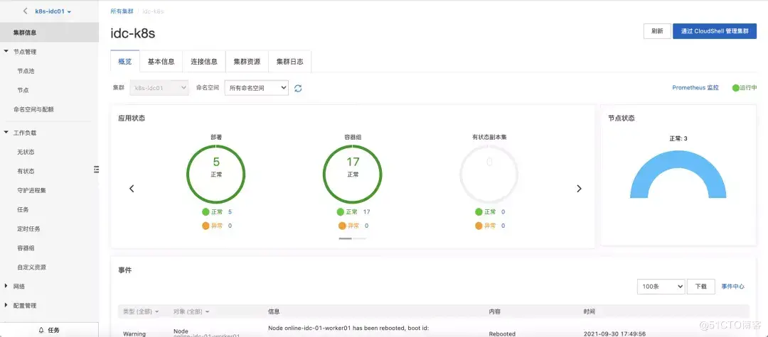Click the back arrow next to k8s-idc01
The height and width of the screenshot is (337, 768).
click(25, 11)
